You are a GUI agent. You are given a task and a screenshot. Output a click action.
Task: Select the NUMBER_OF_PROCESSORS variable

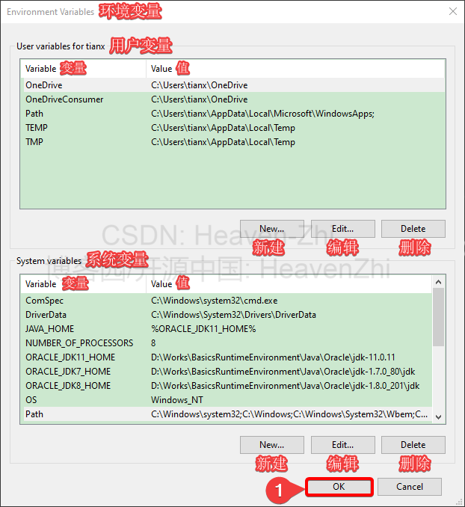(x=226, y=343)
